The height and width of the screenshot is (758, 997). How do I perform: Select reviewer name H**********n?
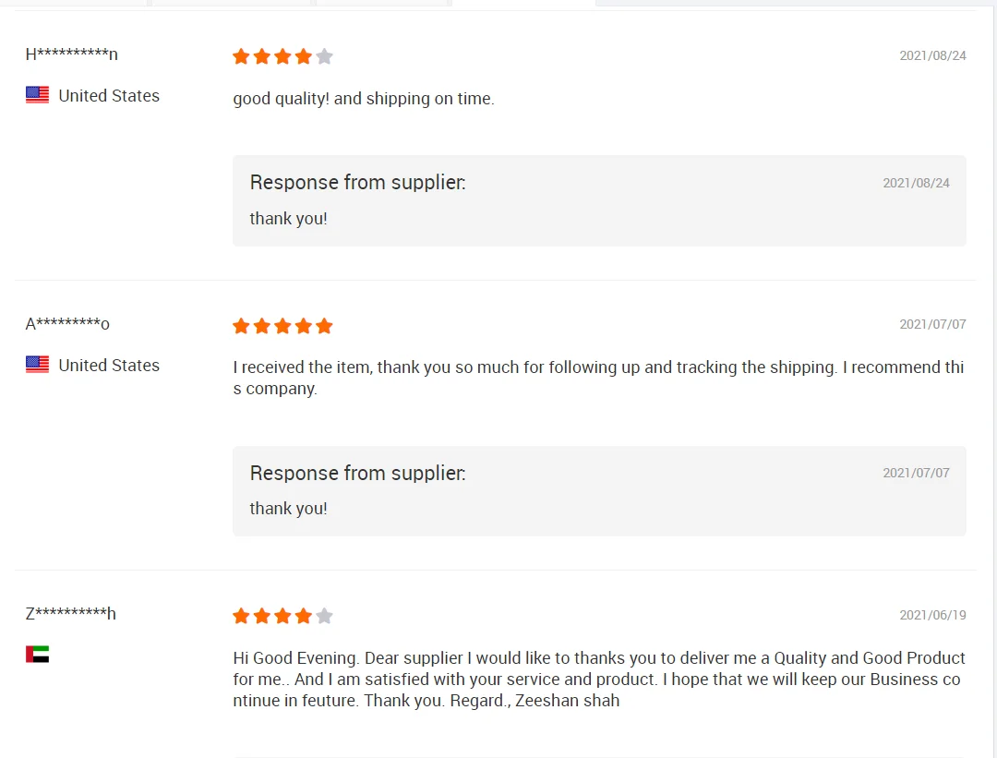71,54
